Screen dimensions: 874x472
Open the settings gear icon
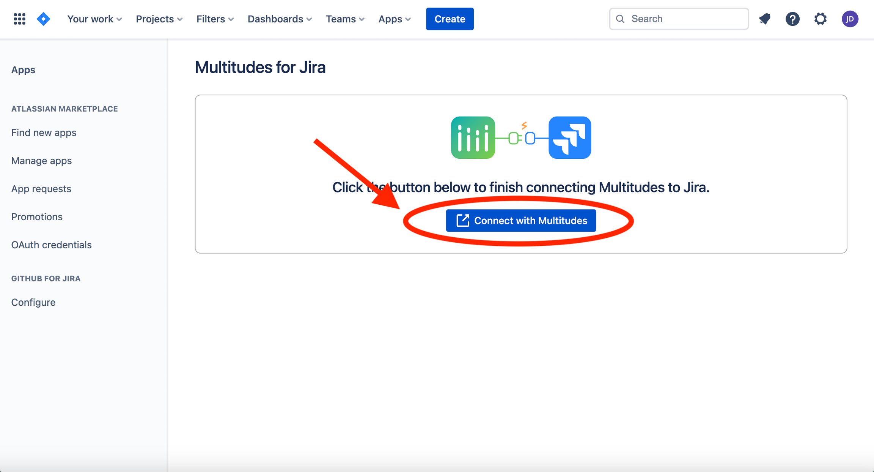821,19
